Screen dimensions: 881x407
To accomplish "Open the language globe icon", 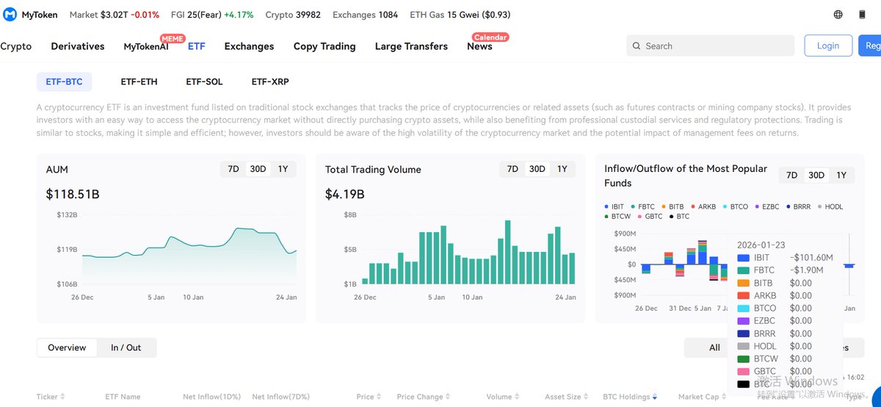I will (x=838, y=15).
